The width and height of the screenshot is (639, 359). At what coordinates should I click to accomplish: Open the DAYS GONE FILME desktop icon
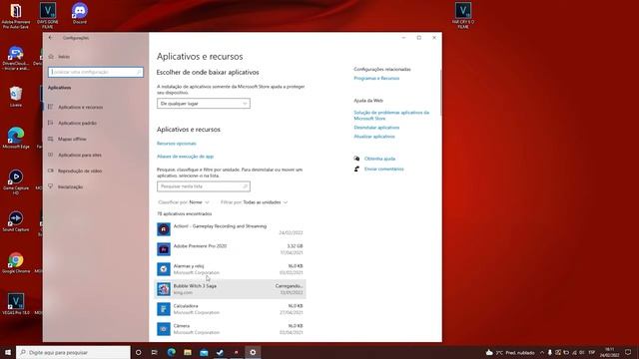(x=48, y=16)
